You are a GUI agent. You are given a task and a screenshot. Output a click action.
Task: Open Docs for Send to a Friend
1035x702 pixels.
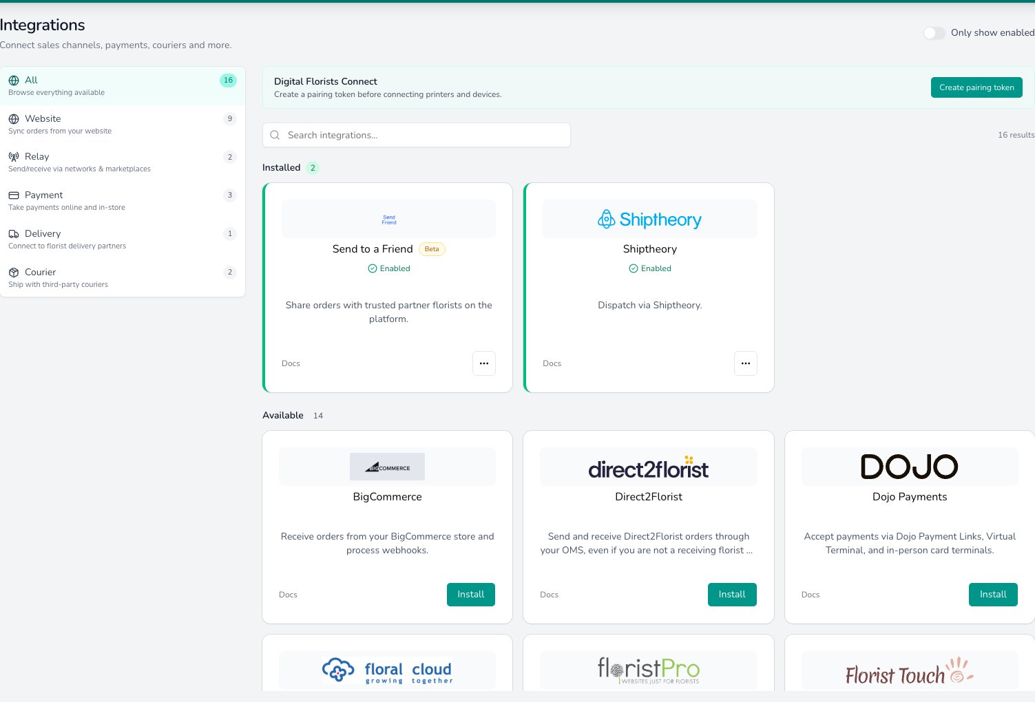click(291, 363)
